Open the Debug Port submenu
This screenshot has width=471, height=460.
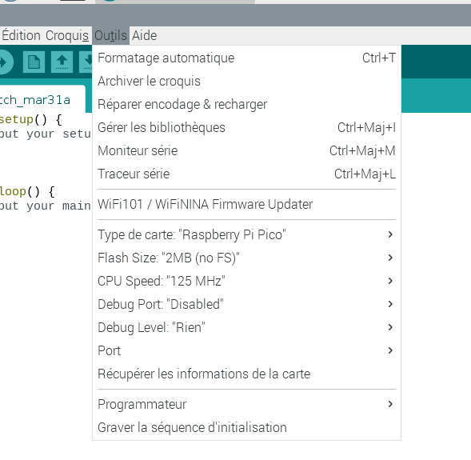[x=246, y=304]
